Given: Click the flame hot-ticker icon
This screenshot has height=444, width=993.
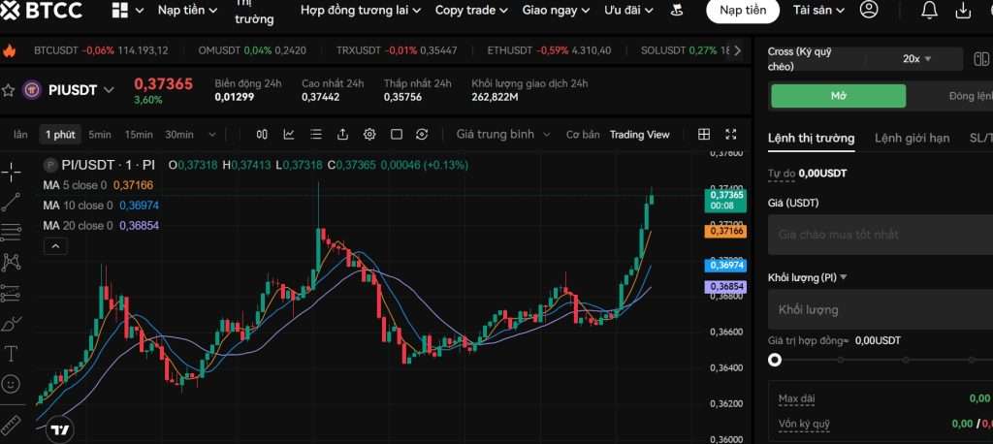Looking at the screenshot, I should point(9,50).
